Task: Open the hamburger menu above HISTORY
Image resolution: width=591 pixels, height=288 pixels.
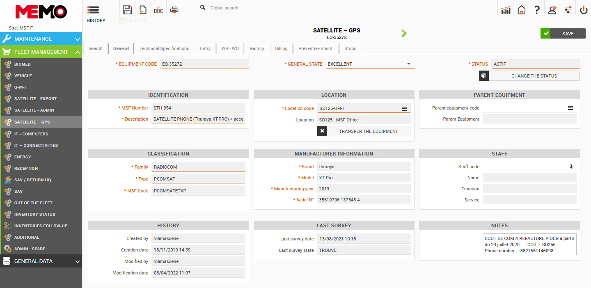Action: coord(93,10)
